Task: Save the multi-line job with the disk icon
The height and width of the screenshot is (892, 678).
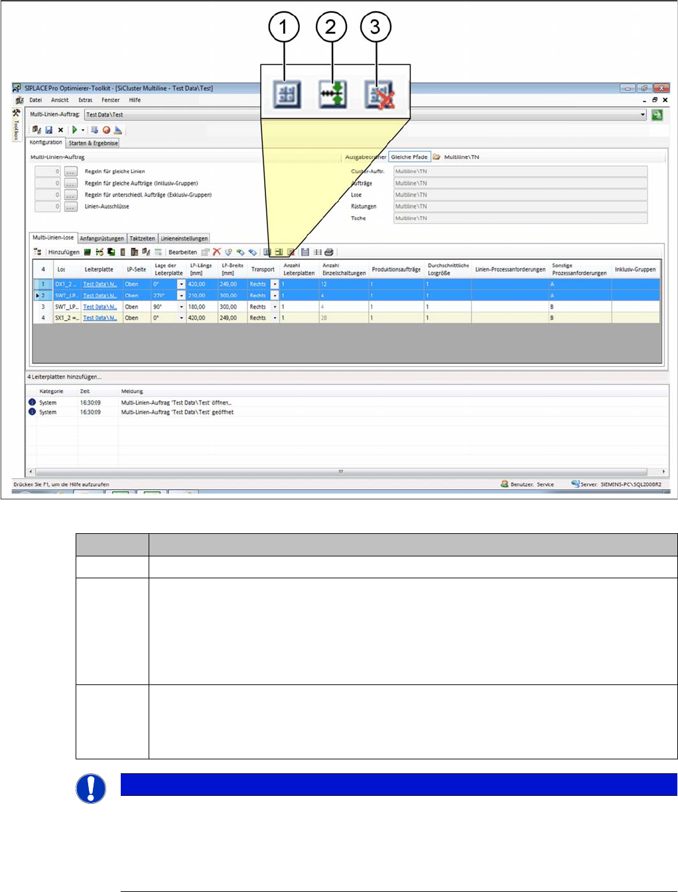Action: coord(48,130)
